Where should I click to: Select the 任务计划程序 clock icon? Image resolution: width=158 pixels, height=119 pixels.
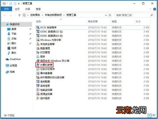[38, 69]
